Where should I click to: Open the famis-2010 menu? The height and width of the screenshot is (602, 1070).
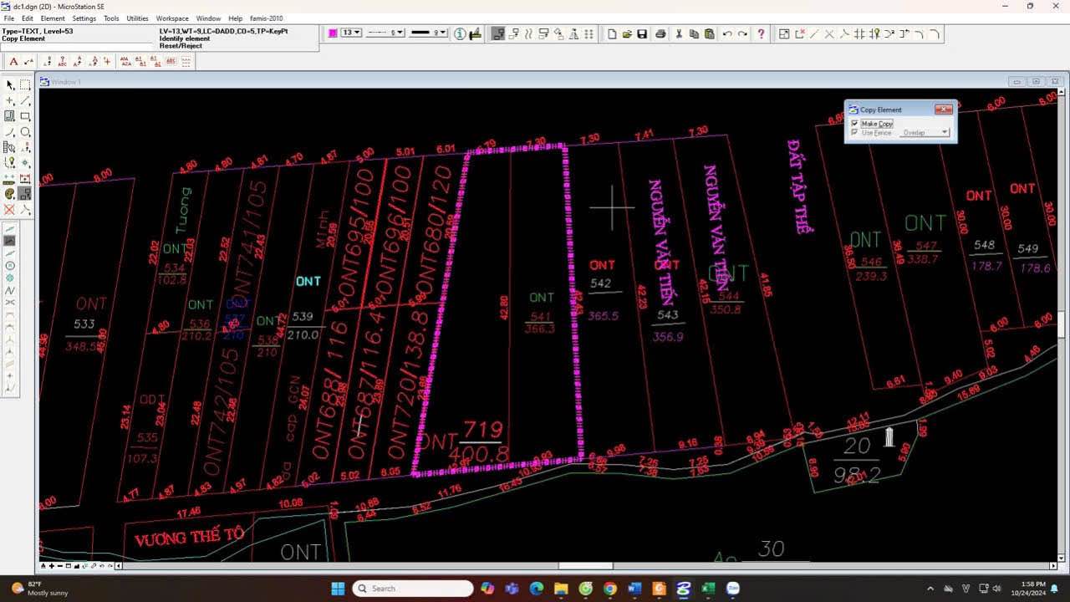point(265,18)
